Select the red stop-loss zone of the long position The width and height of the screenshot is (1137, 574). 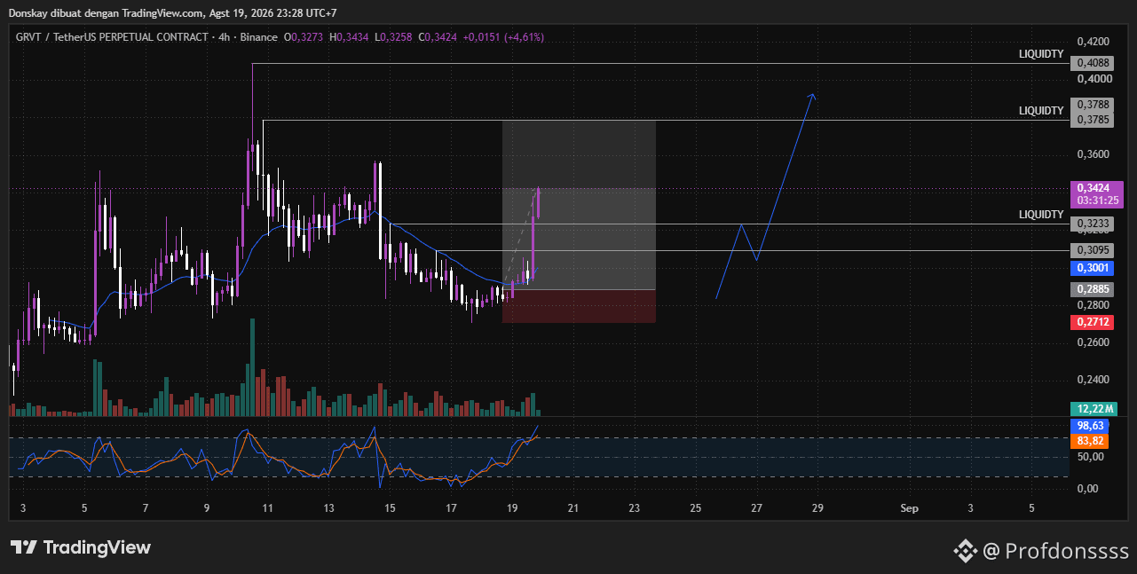pyautogui.click(x=579, y=306)
